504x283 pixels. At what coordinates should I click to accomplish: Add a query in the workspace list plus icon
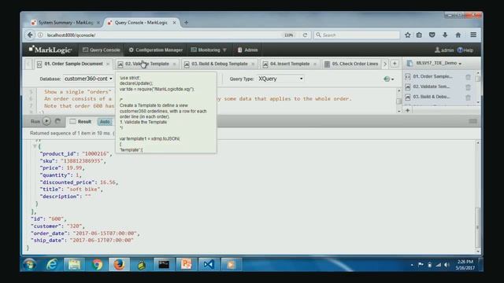pyautogui.click(x=408, y=110)
